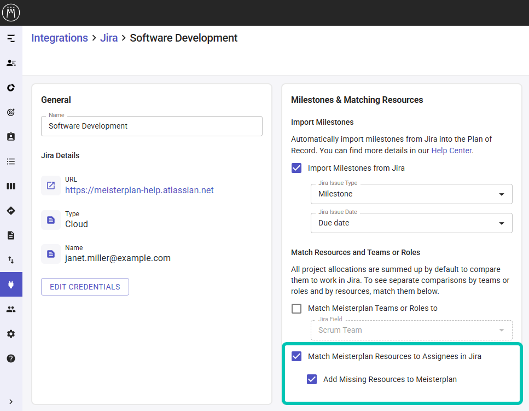529x411 pixels.
Task: Click the document icon beside janet.miller name
Action: (51, 254)
